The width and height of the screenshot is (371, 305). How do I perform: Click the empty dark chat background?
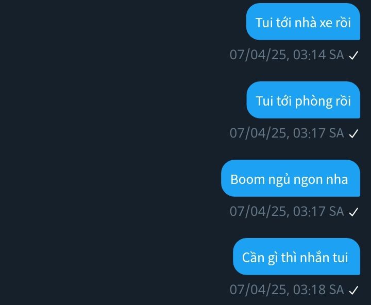107,151
